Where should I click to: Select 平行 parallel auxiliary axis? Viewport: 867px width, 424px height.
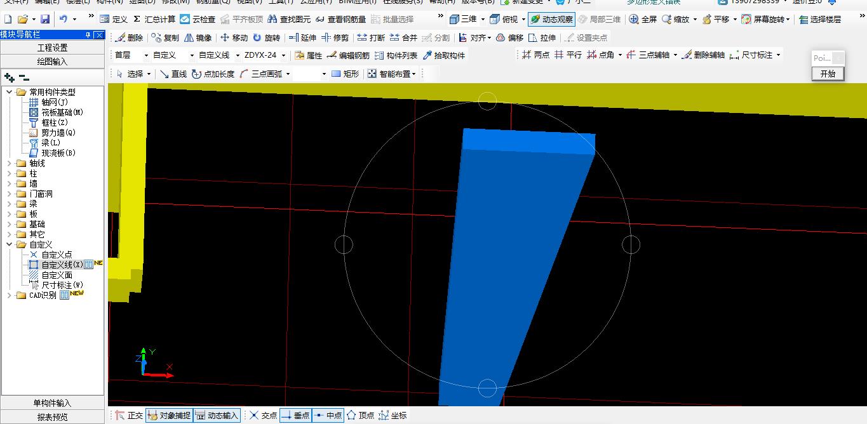(x=568, y=55)
